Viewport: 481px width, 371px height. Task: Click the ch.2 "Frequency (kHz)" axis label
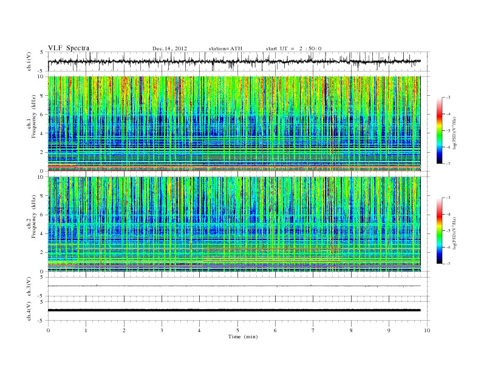point(34,216)
